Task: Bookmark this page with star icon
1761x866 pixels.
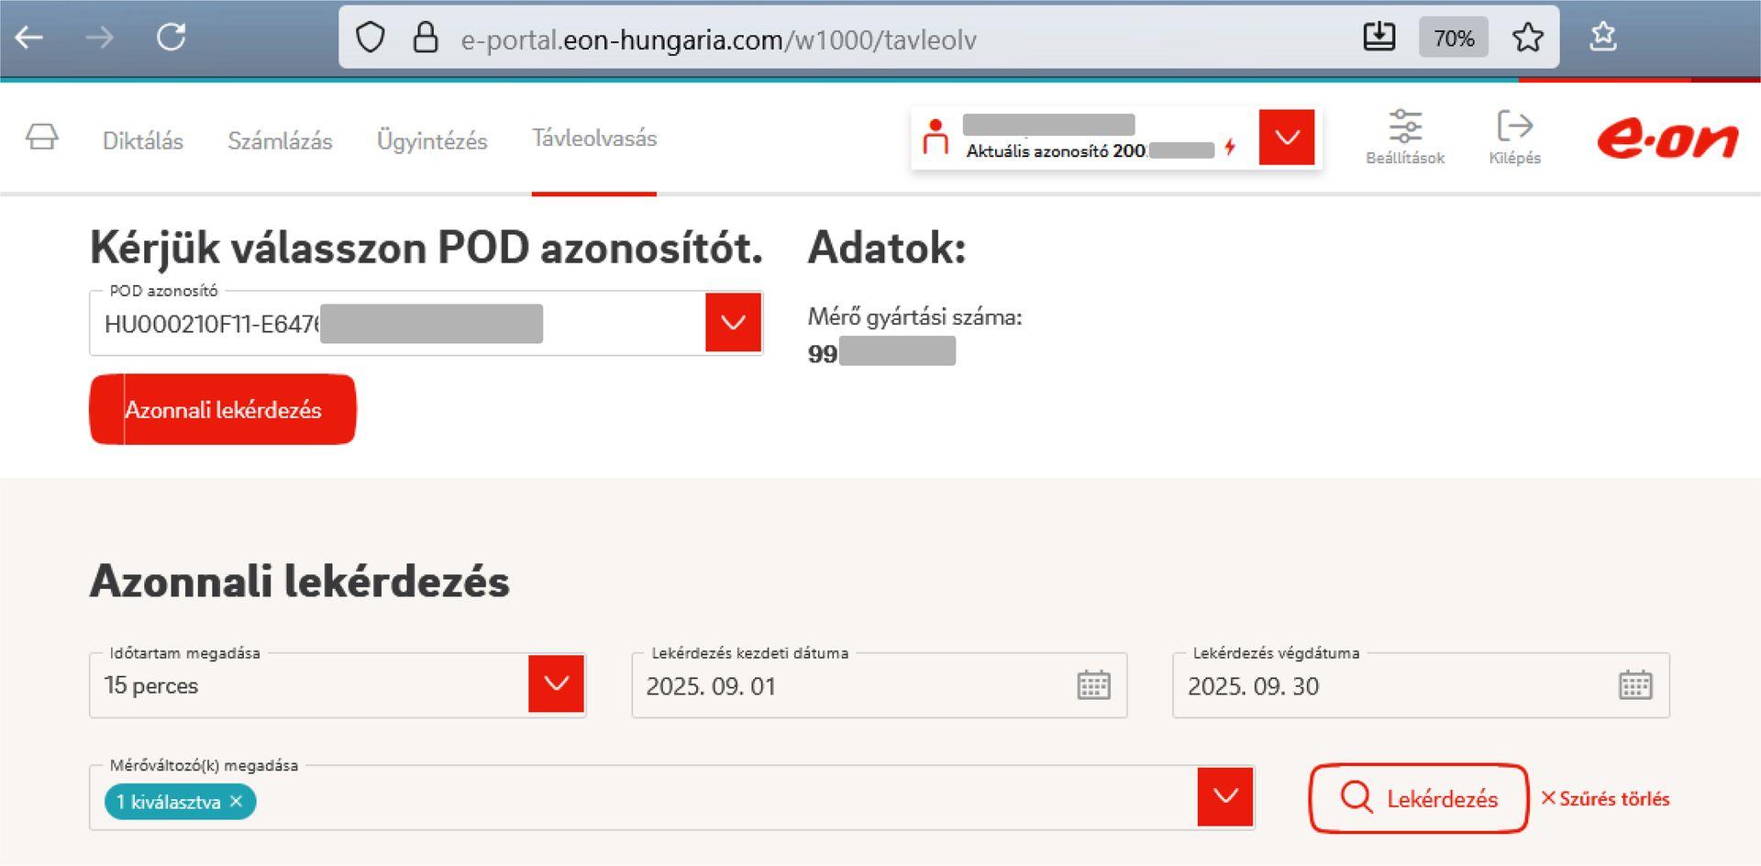Action: tap(1527, 38)
